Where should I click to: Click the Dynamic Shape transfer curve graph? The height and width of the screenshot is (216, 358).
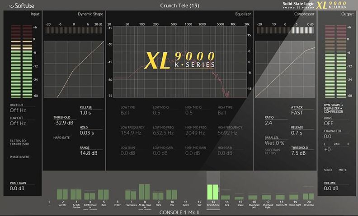[x=74, y=69]
